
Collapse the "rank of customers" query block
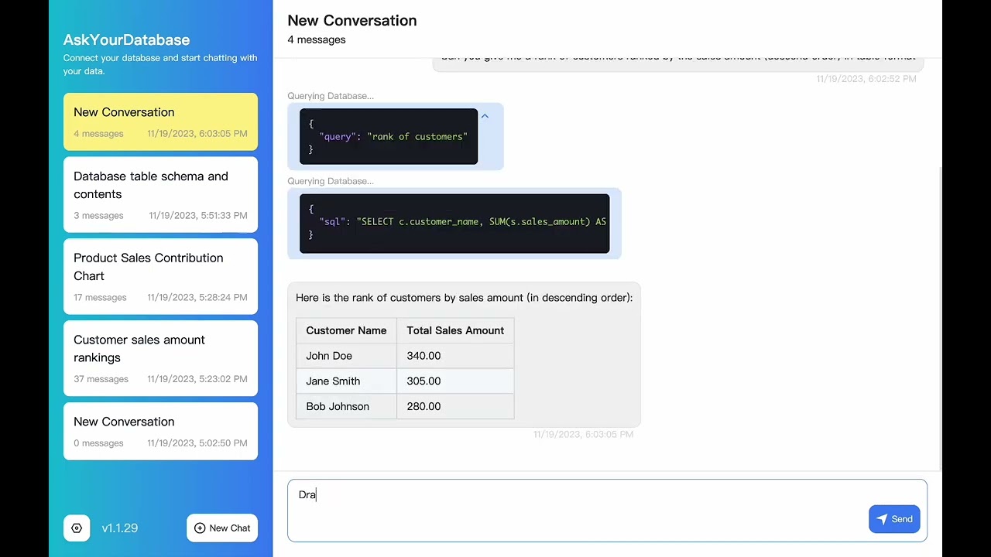pyautogui.click(x=485, y=116)
